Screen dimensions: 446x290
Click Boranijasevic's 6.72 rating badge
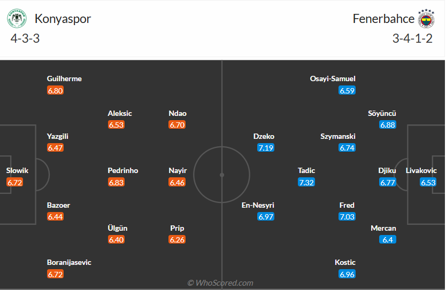[x=56, y=274]
